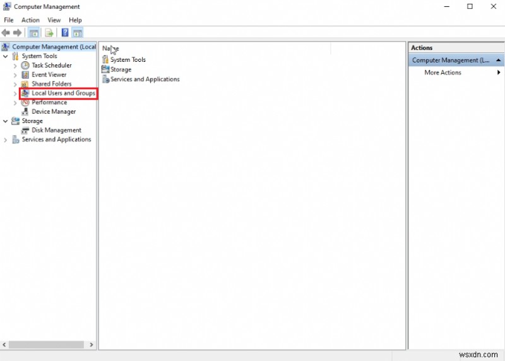This screenshot has width=505, height=361.
Task: Select Device Manager in the tree
Action: click(54, 112)
